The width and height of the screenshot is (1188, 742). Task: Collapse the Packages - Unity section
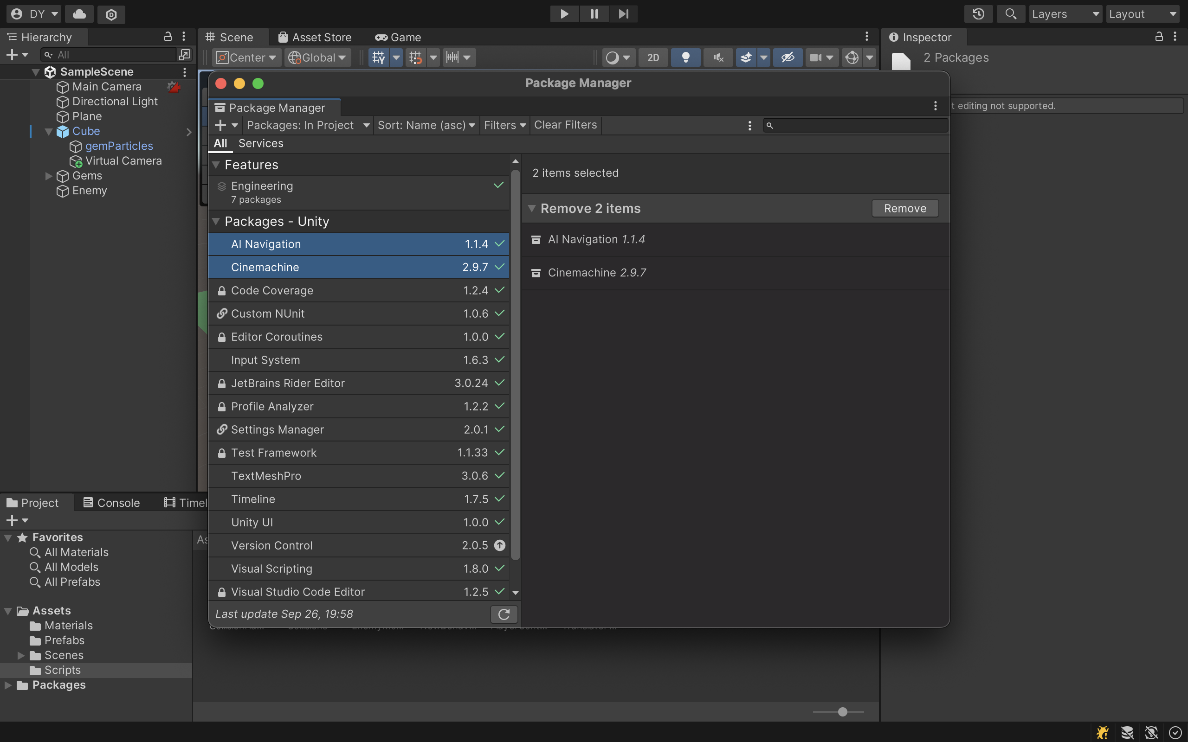[215, 221]
